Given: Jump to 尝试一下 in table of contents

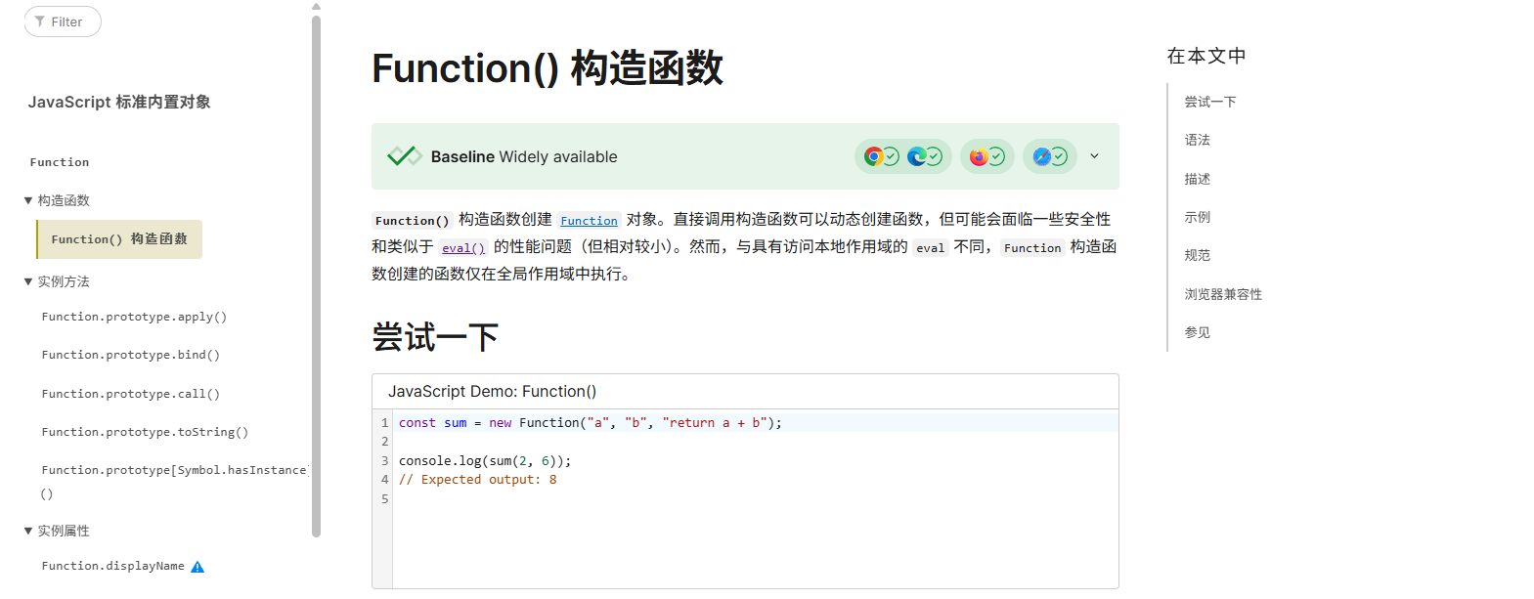Looking at the screenshot, I should pos(1210,102).
